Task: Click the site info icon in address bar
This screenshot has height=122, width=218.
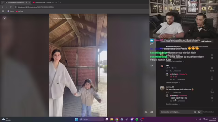Action: coord(16,7)
